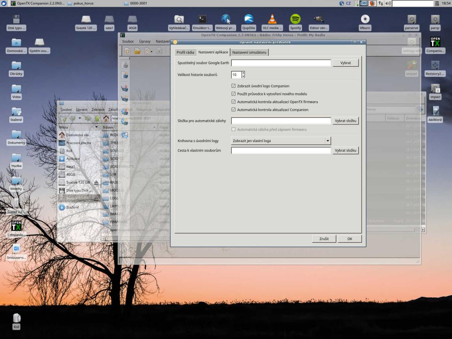The width and height of the screenshot is (452, 339).
Task: Click 'Vybrat složku' for automatic backups folder
Action: point(345,121)
